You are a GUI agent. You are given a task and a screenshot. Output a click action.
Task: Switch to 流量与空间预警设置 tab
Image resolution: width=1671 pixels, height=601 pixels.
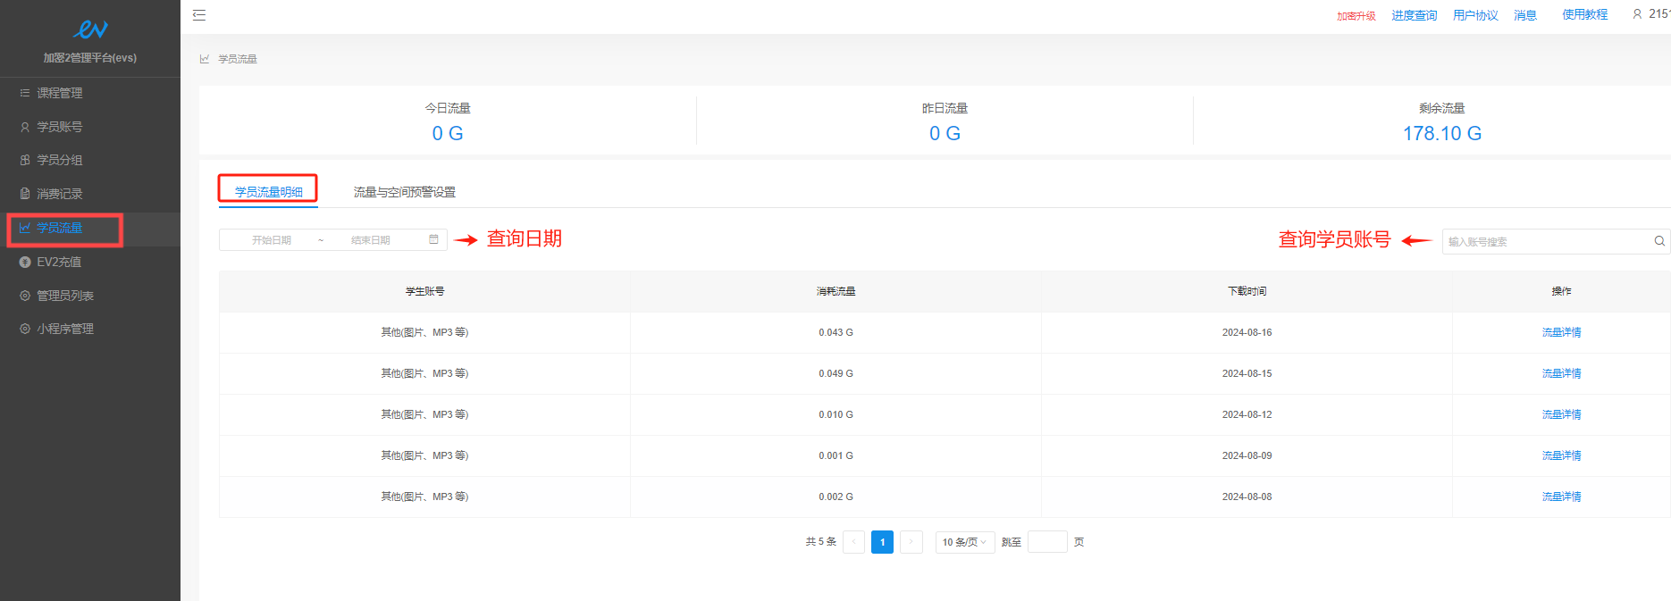pyautogui.click(x=404, y=192)
